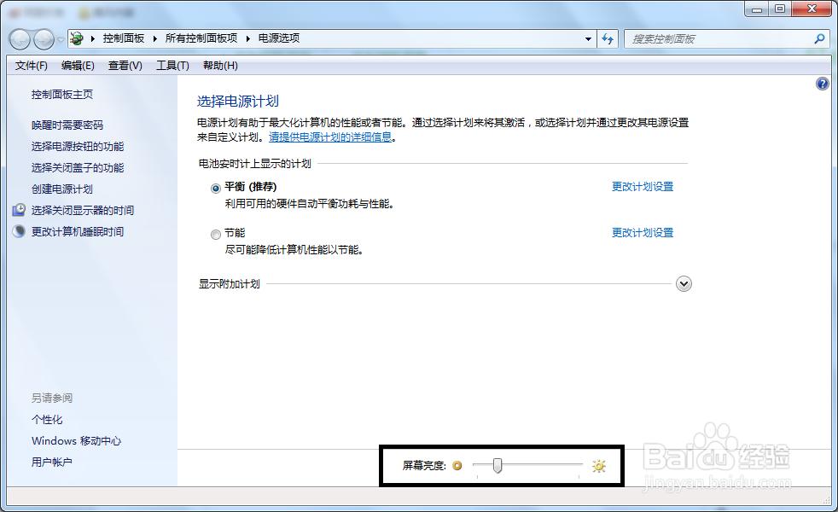This screenshot has height=512, width=838.
Task: Click the Power Options icon in the address bar
Action: point(75,38)
